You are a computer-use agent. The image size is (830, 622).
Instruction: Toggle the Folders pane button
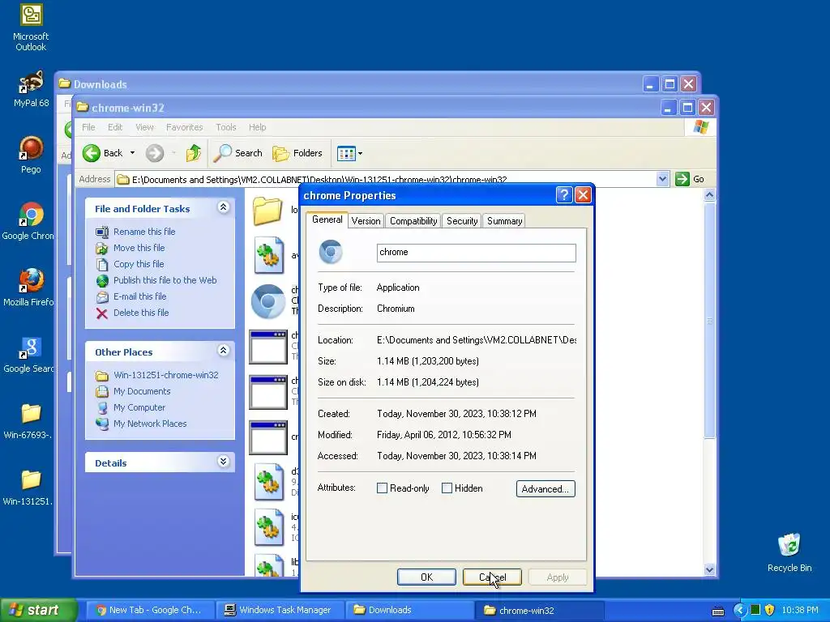click(297, 153)
